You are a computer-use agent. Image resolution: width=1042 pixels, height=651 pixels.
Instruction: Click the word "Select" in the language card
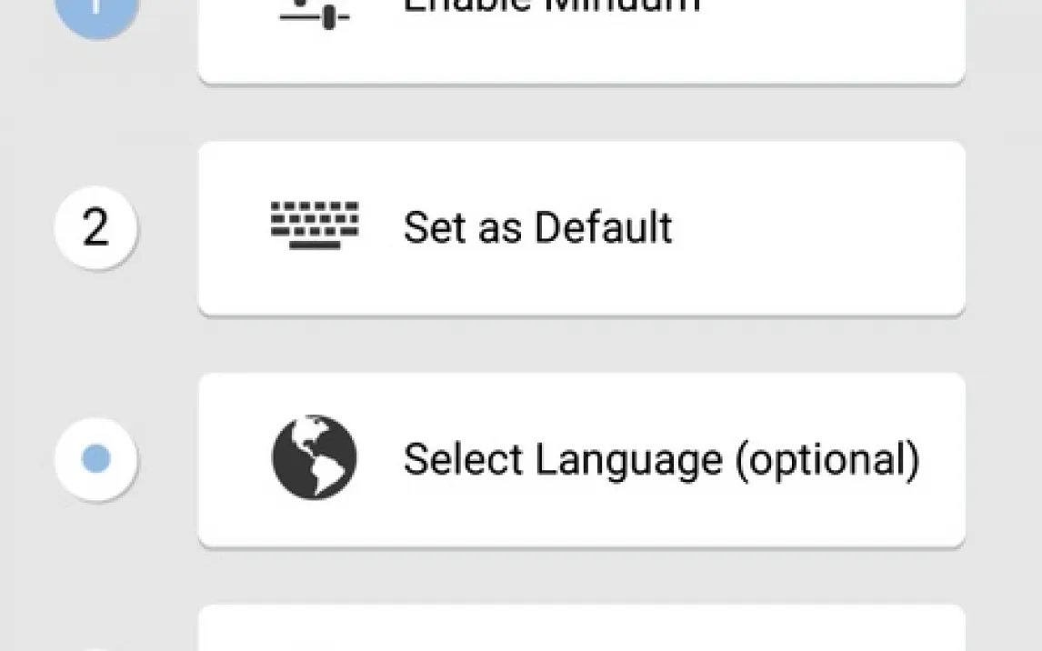(462, 459)
